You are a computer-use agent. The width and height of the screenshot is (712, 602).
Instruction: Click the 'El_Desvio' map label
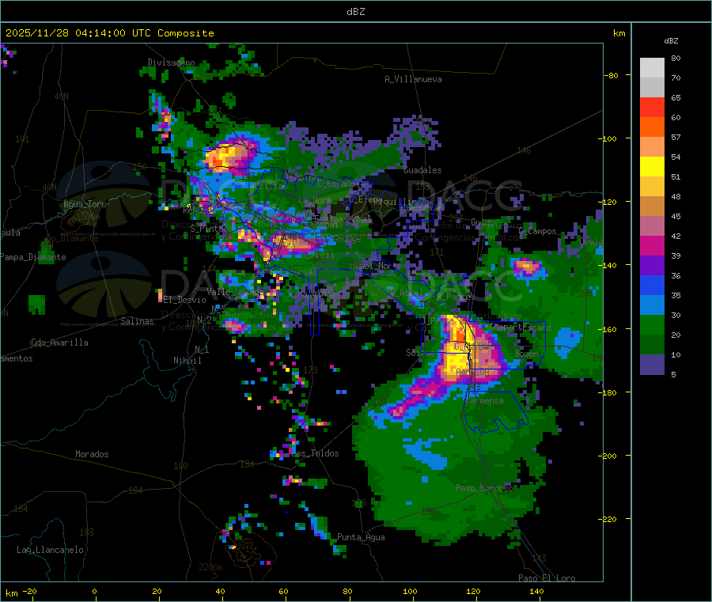pos(185,300)
